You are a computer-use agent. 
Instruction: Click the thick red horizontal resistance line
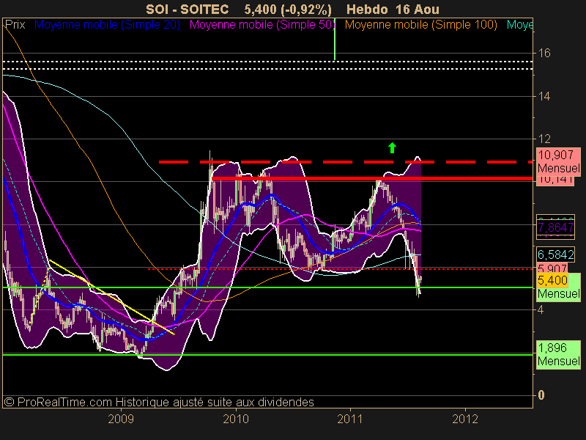(x=372, y=179)
